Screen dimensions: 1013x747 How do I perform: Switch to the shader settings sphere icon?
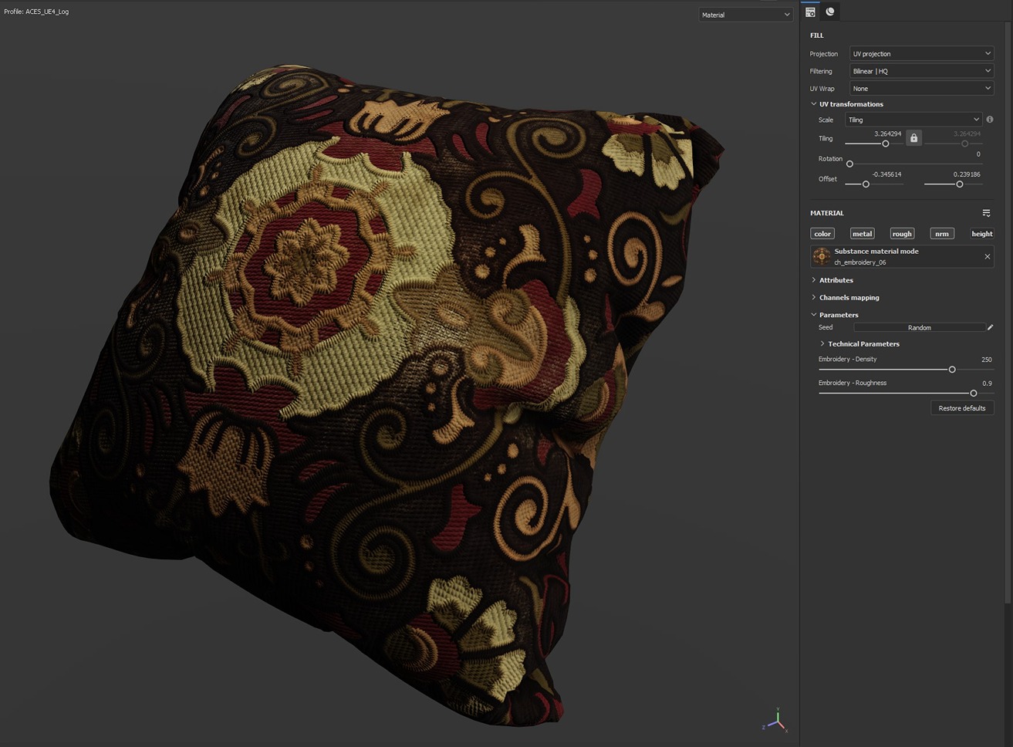830,12
